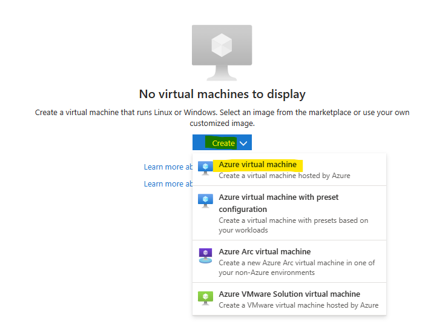Click the blue monitor icon beside Azure virtual machine

click(x=205, y=168)
